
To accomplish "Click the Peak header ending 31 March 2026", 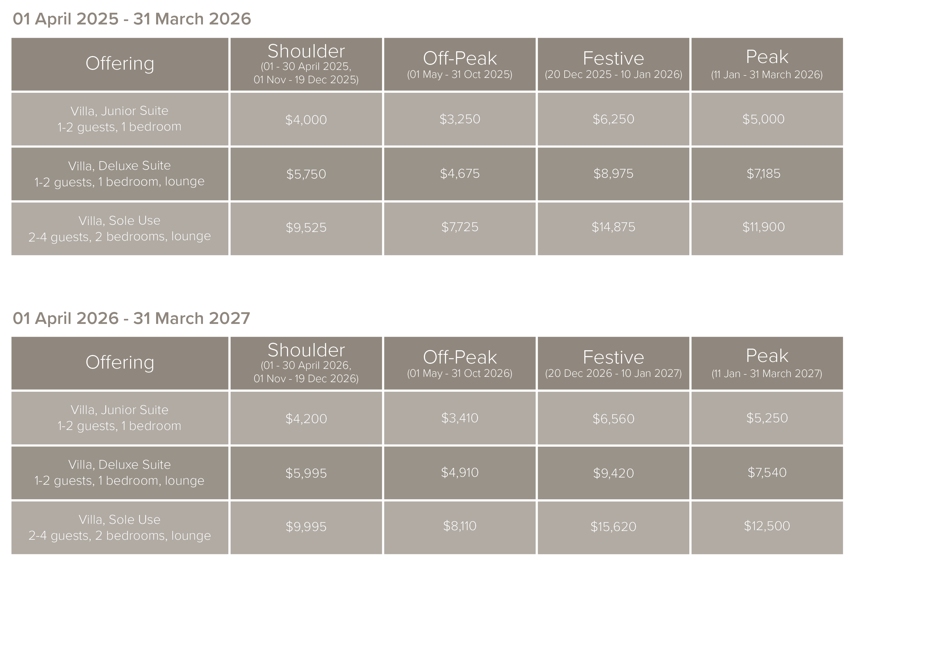I will [x=767, y=64].
